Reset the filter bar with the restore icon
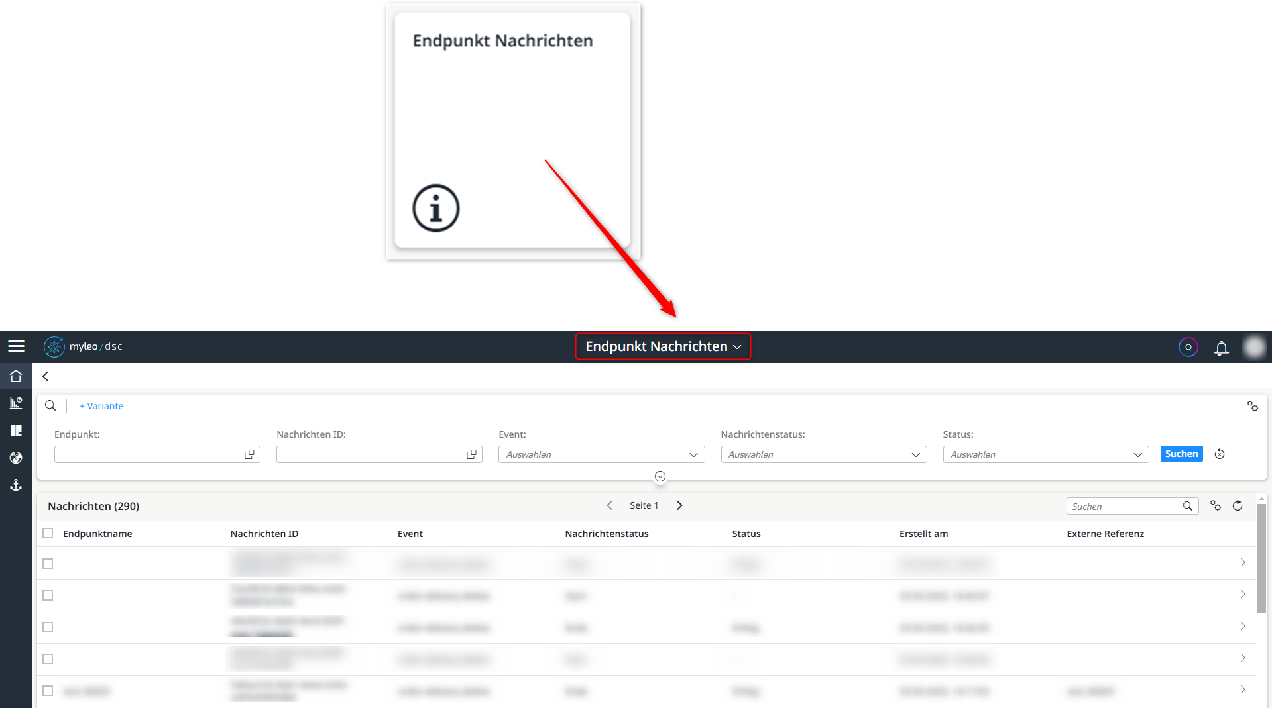This screenshot has height=708, width=1272. pos(1219,454)
